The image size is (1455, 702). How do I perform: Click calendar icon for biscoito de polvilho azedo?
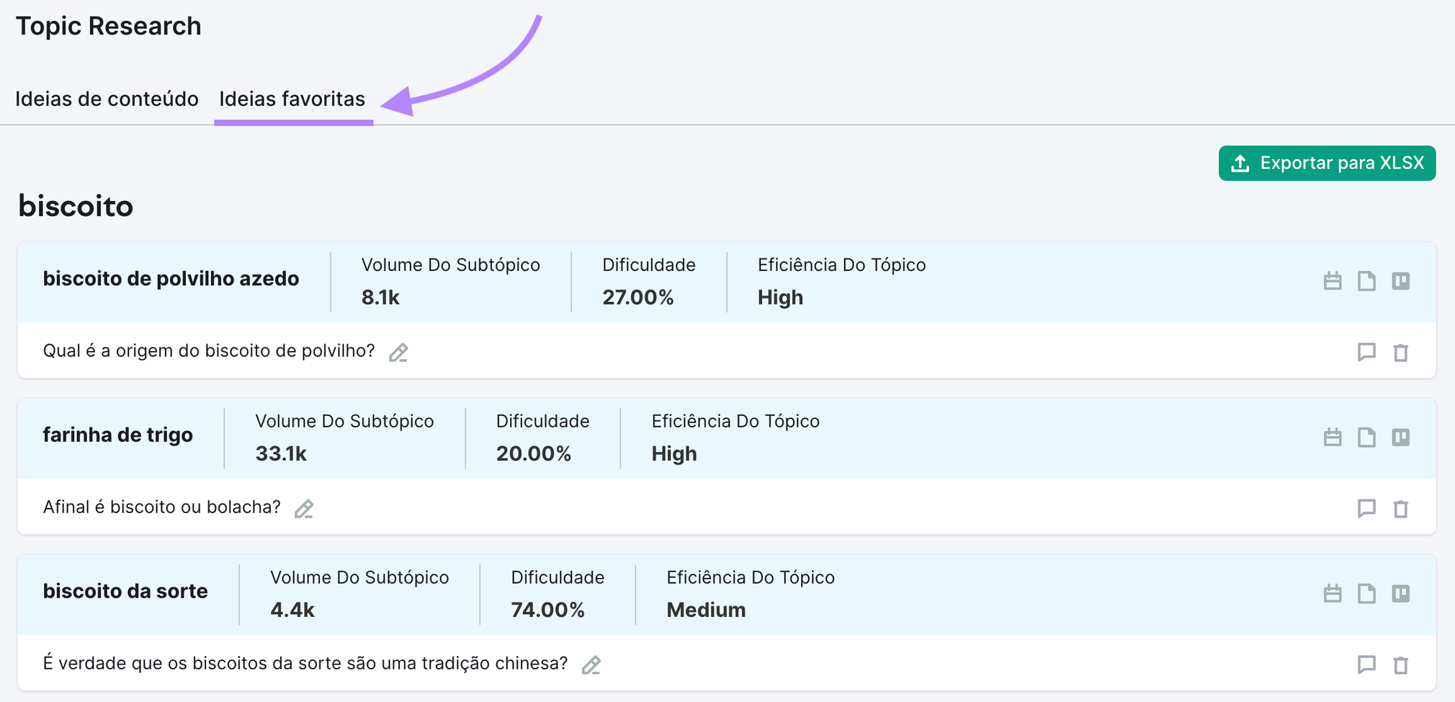pyautogui.click(x=1333, y=281)
